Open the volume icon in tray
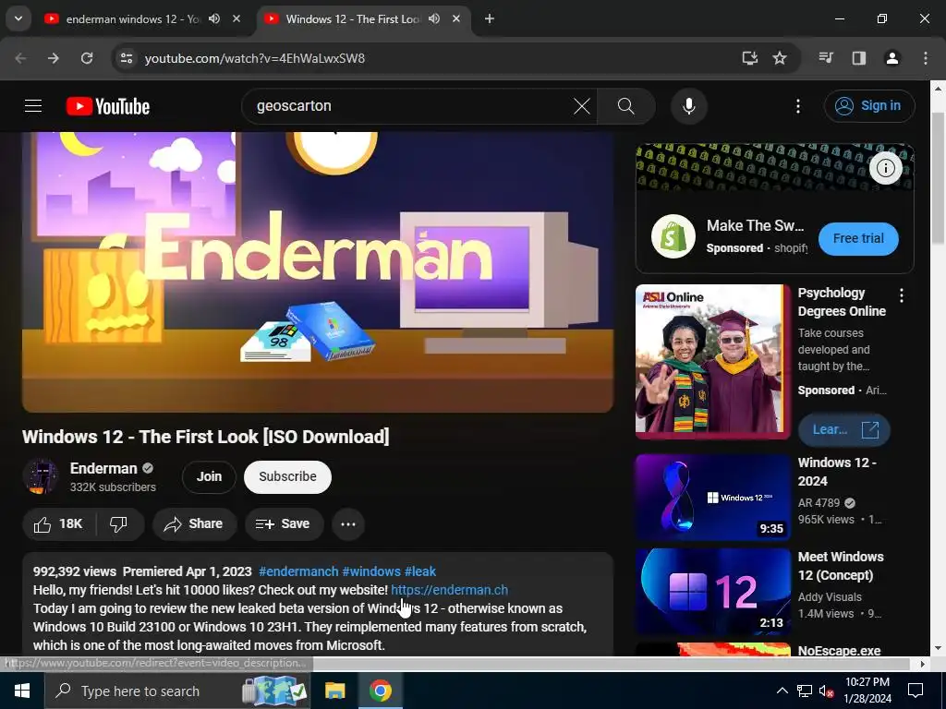 pyautogui.click(x=827, y=691)
